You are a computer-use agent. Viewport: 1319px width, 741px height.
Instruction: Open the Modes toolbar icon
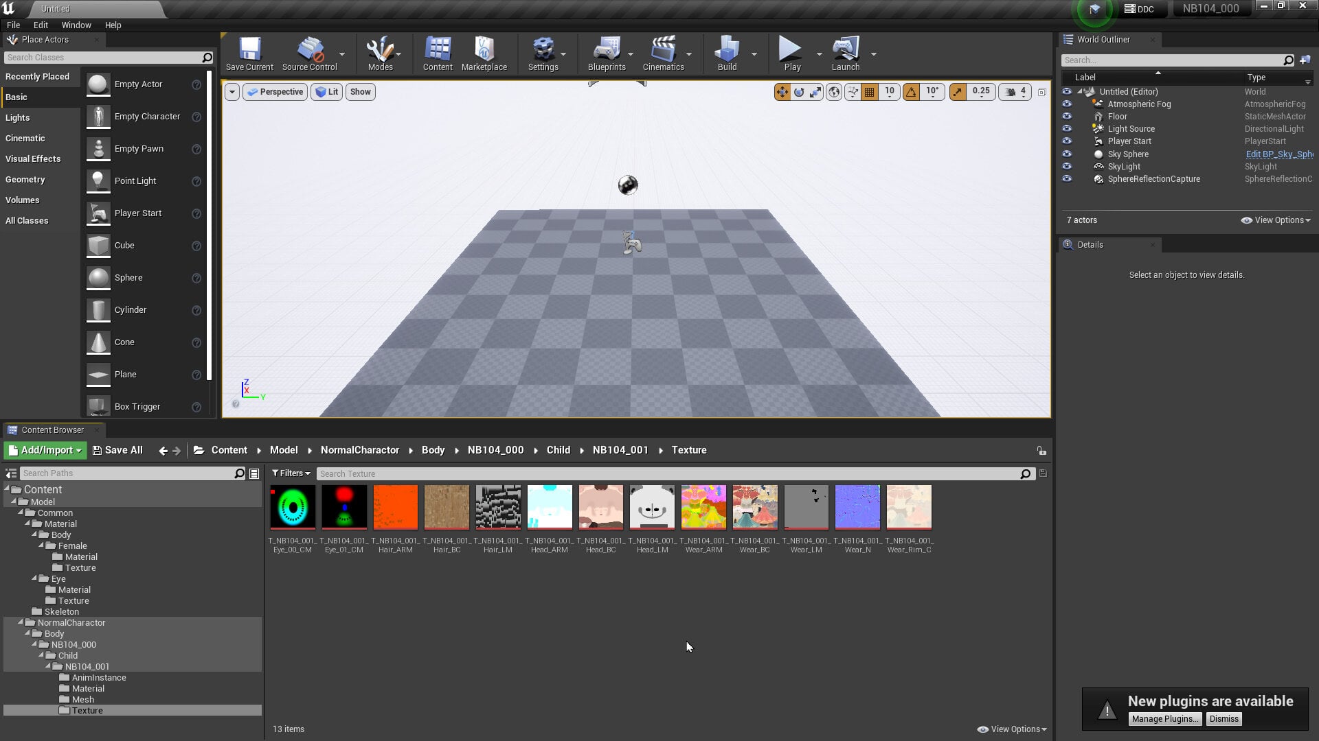[x=380, y=54]
